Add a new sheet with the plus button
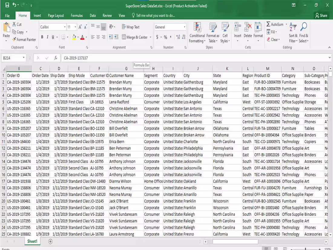The image size is (333, 250). (x=50, y=242)
